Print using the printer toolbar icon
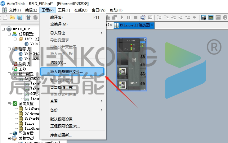Image resolution: width=228 pixels, height=143 pixels. coord(29,17)
